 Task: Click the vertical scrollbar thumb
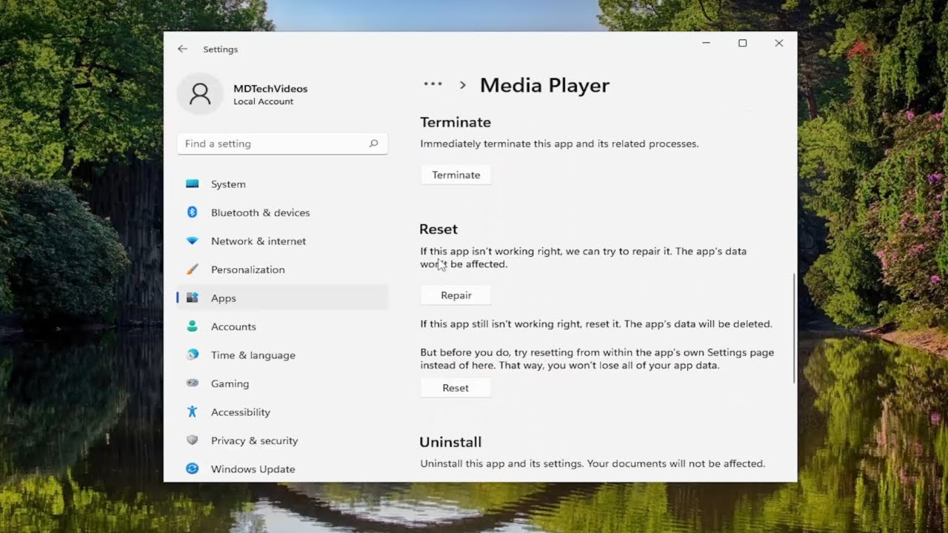pos(794,328)
